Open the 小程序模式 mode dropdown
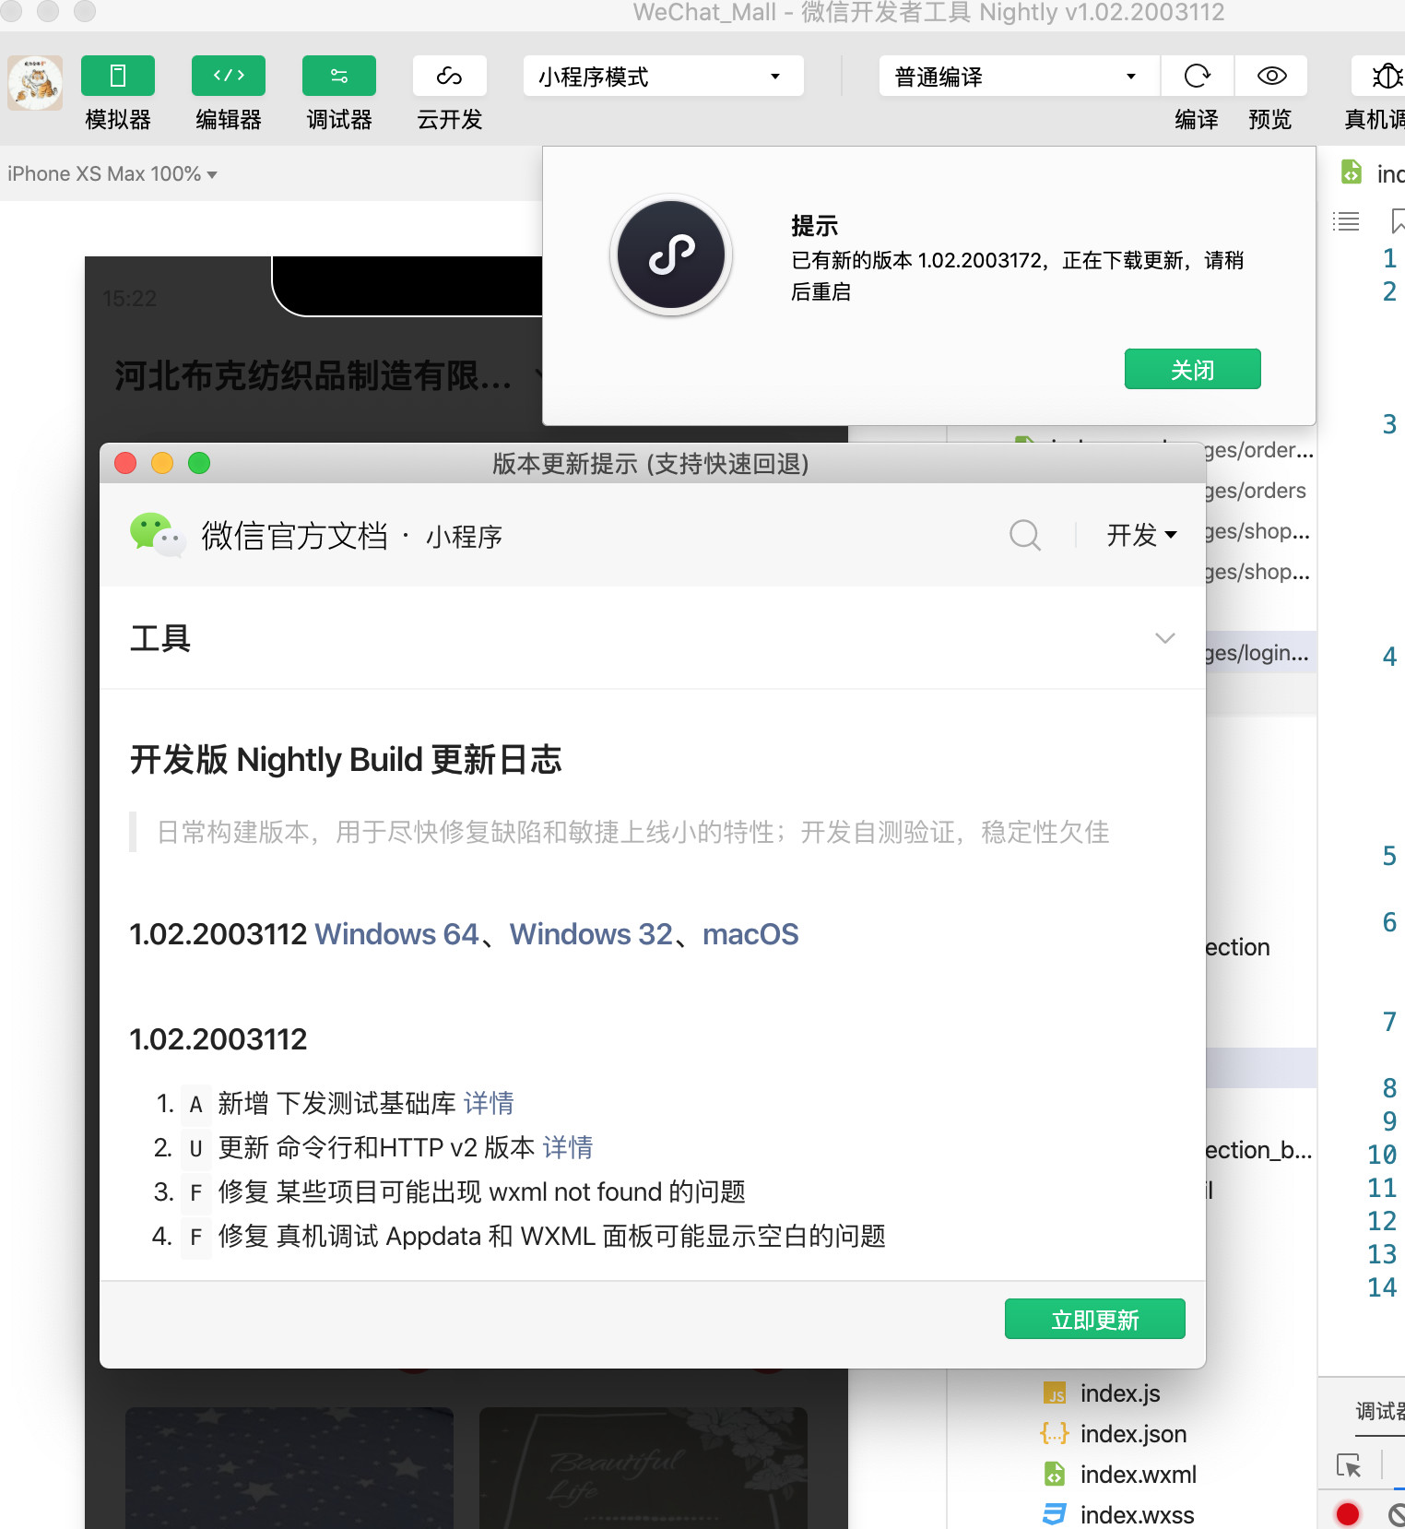The width and height of the screenshot is (1405, 1529). tap(664, 76)
